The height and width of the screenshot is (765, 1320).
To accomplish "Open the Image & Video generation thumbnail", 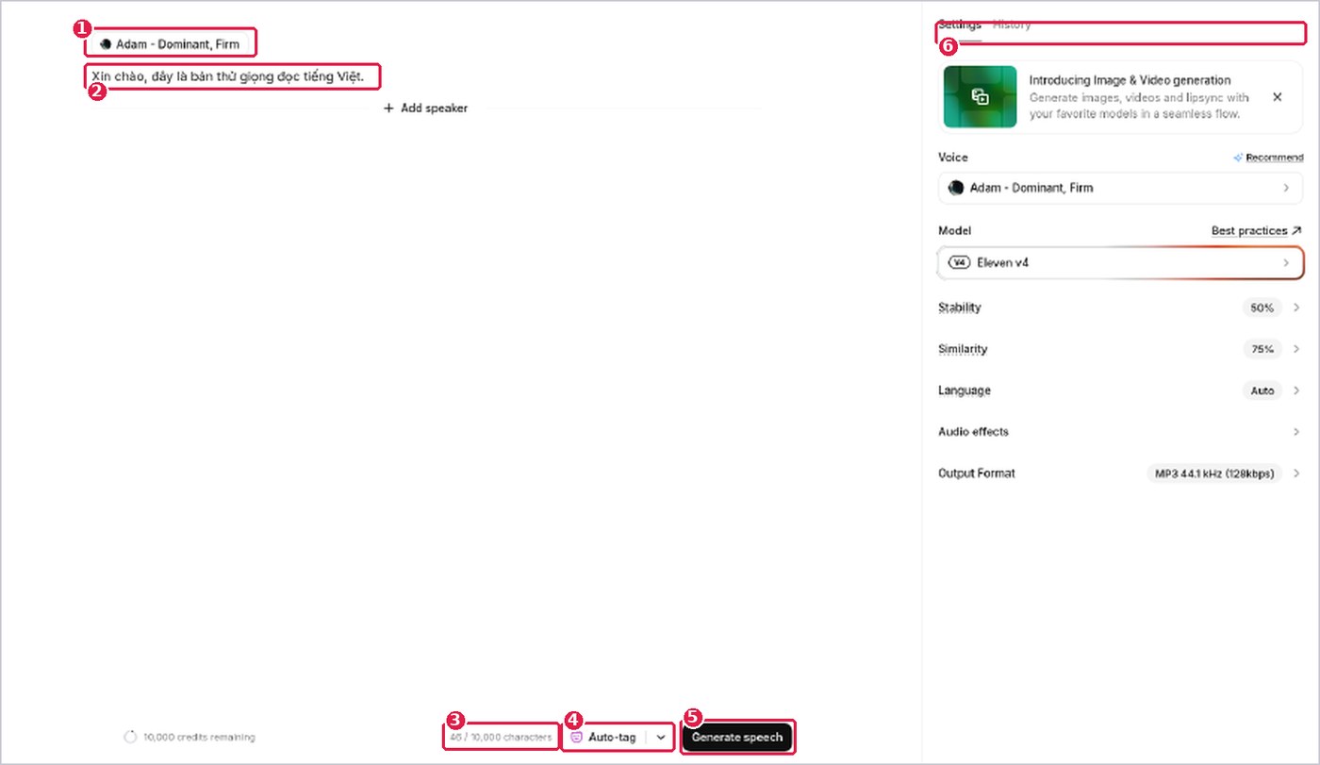I will click(x=980, y=96).
